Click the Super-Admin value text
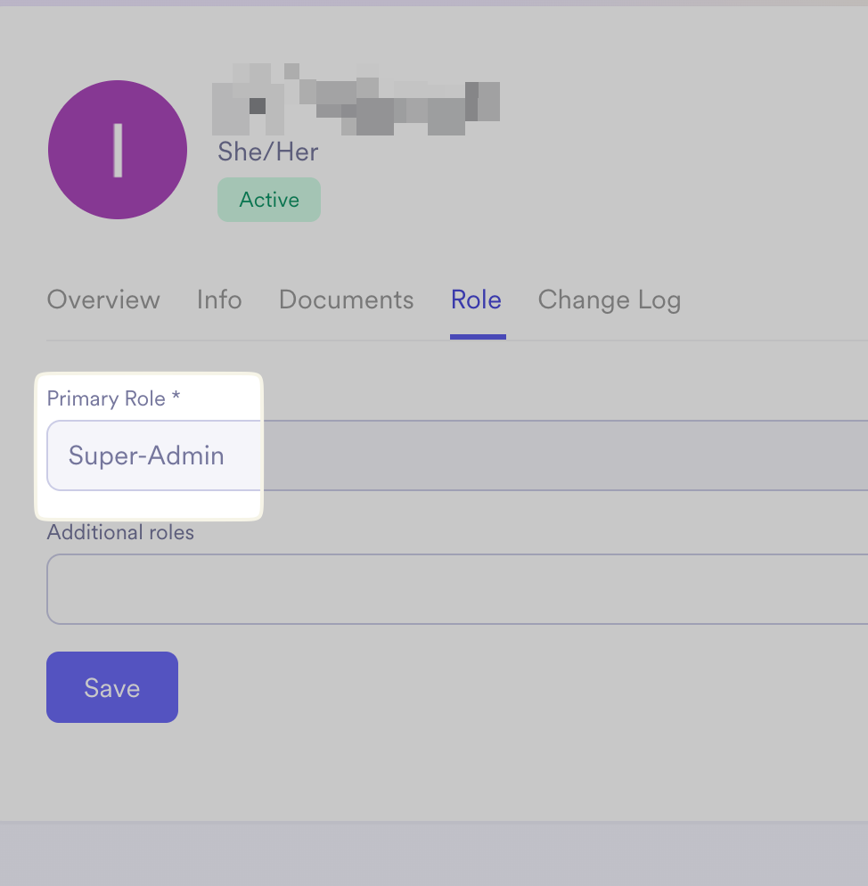 click(x=146, y=455)
